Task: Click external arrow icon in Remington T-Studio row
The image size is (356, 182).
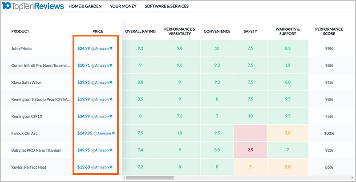Action: (x=111, y=99)
